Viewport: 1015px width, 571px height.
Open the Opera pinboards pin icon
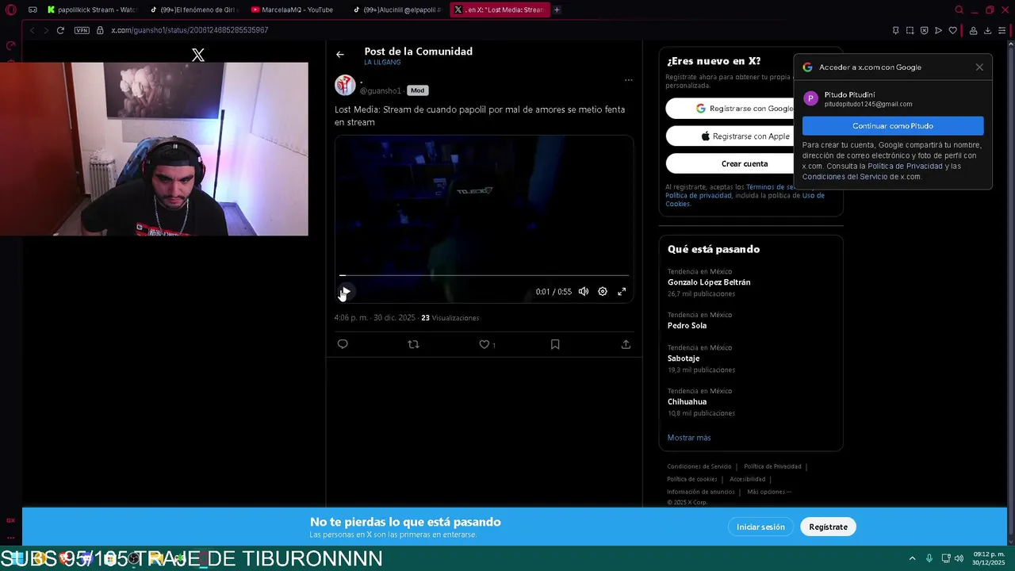895,30
